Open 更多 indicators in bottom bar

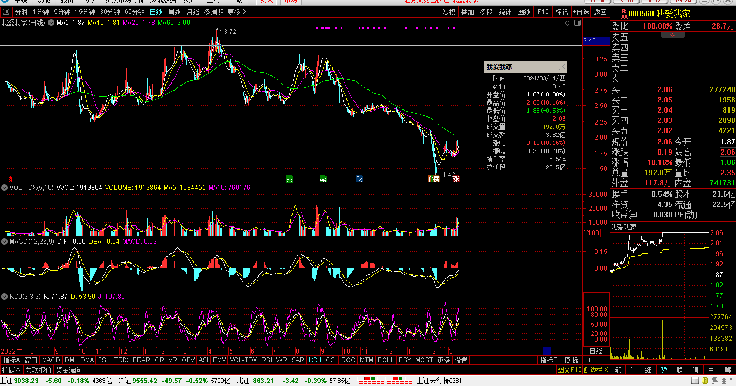[443, 360]
